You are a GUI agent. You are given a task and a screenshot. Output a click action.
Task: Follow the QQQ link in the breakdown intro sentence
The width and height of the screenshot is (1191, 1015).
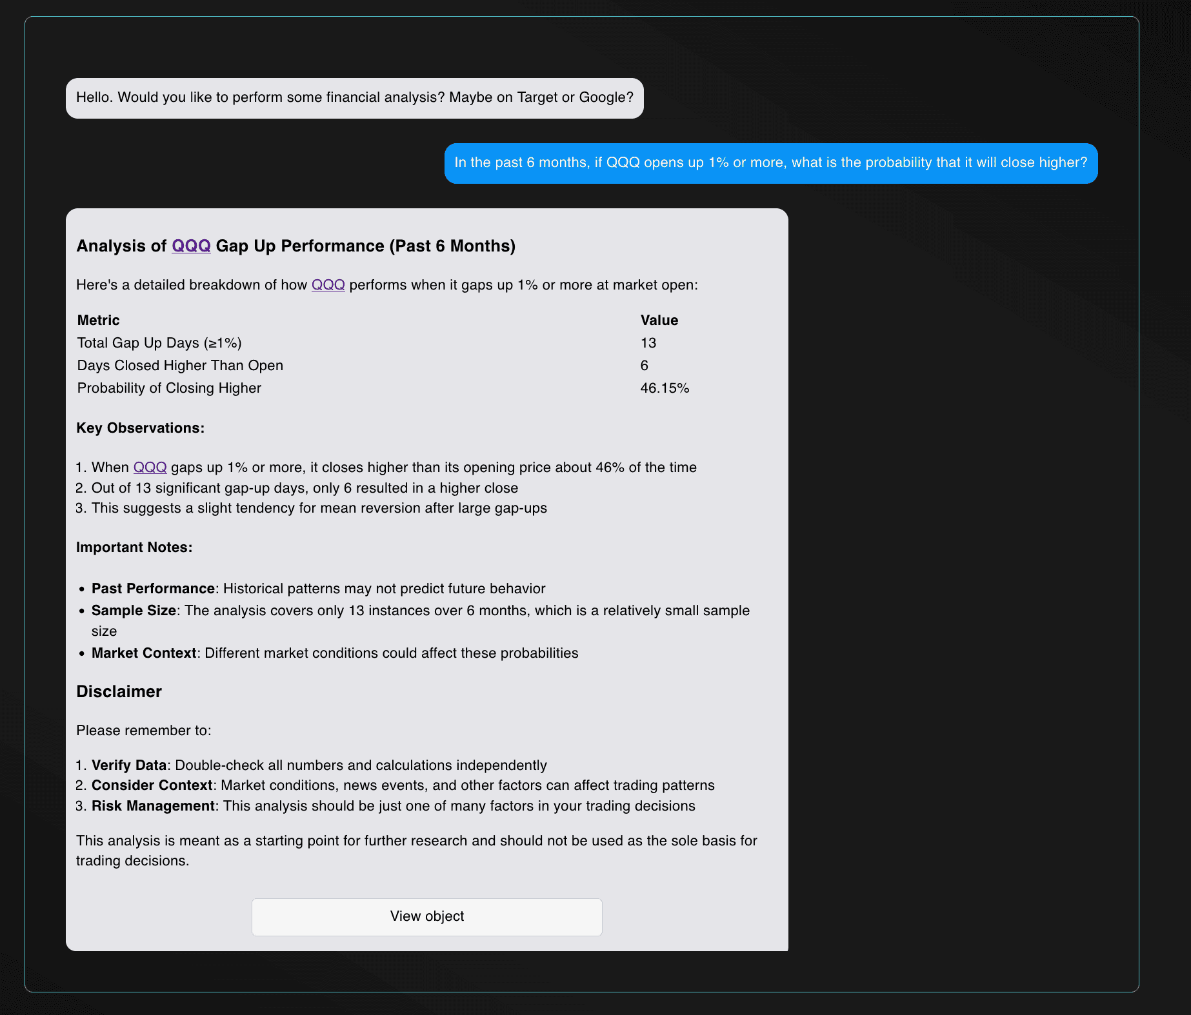328,285
